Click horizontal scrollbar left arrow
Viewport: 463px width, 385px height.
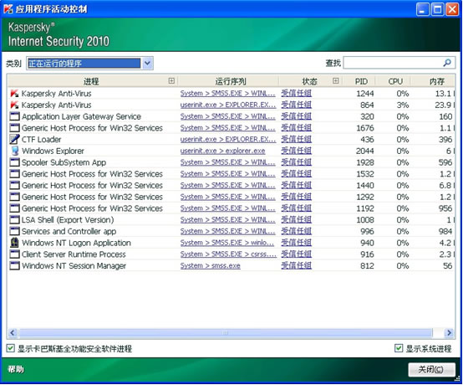point(12,332)
